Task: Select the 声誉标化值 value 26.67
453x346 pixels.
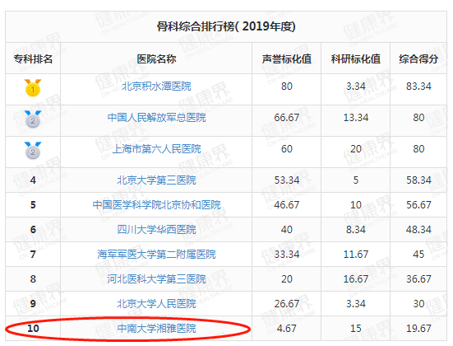Action: pos(287,303)
